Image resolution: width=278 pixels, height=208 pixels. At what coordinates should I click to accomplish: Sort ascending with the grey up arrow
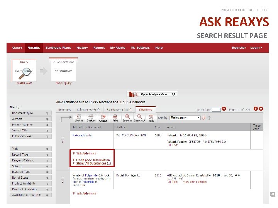point(209,118)
